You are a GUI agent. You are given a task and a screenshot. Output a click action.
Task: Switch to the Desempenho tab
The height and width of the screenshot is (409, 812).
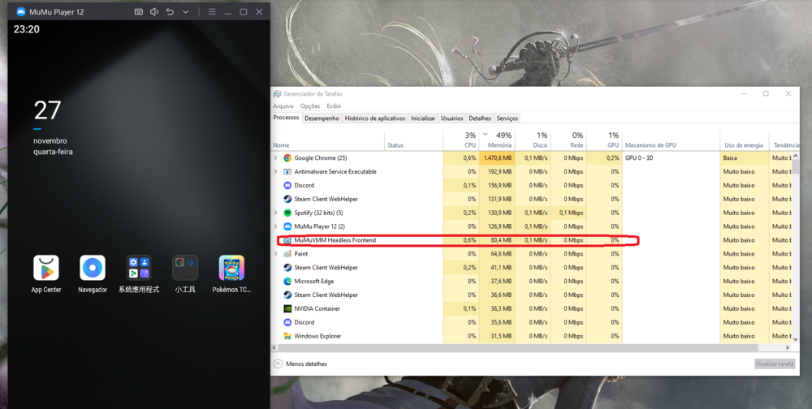click(x=322, y=118)
